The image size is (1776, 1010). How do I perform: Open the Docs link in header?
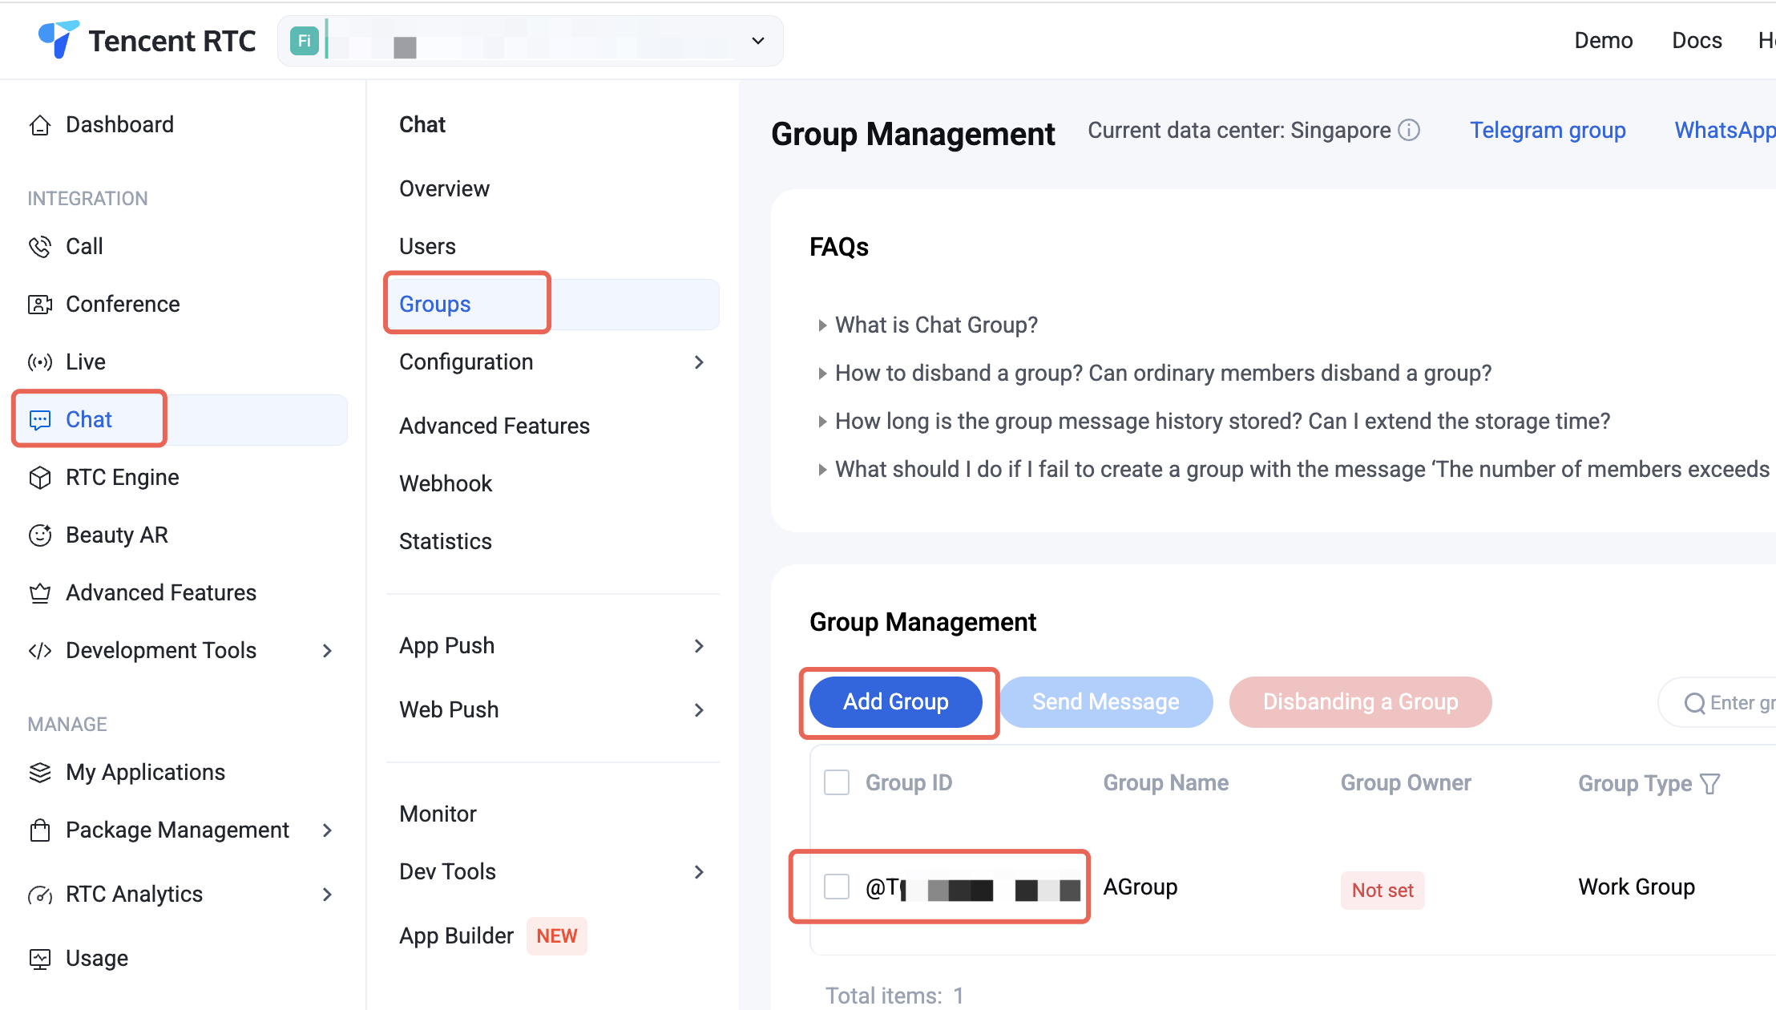(x=1697, y=40)
